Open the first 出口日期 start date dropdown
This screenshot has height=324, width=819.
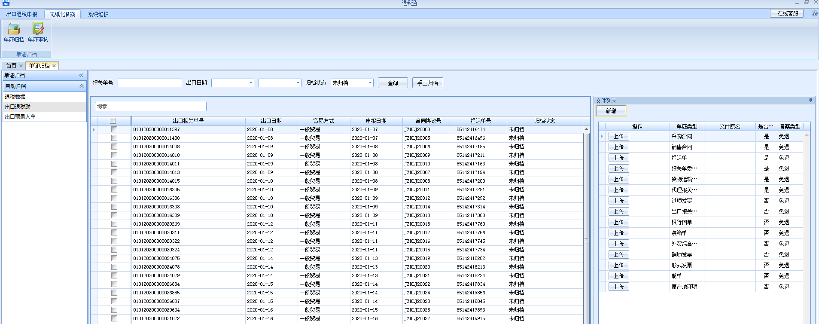[x=251, y=83]
